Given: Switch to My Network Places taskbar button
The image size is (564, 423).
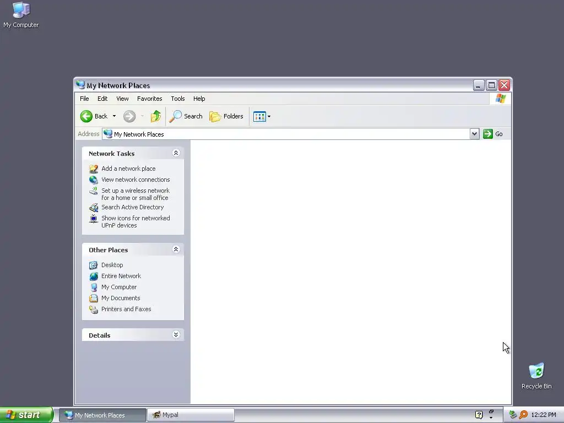Looking at the screenshot, I should pyautogui.click(x=102, y=415).
